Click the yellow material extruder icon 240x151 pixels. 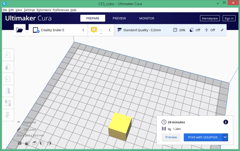pos(94,30)
